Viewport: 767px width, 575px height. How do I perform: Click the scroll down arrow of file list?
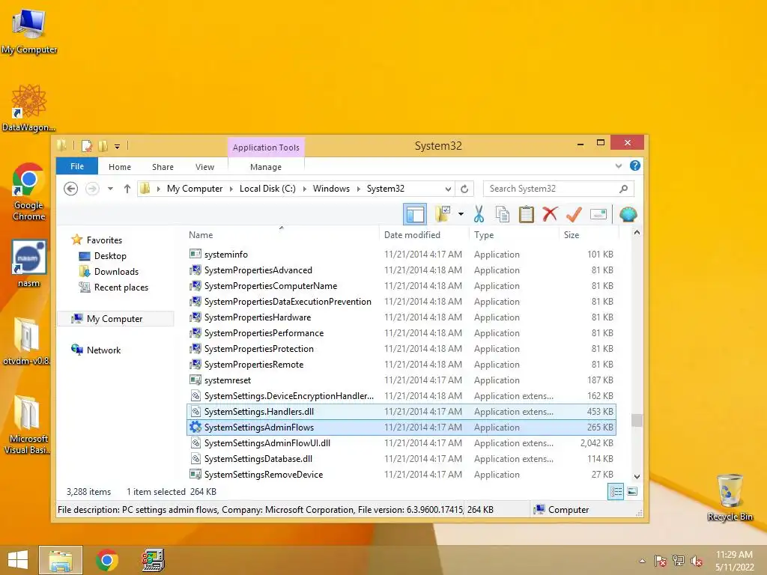click(637, 476)
